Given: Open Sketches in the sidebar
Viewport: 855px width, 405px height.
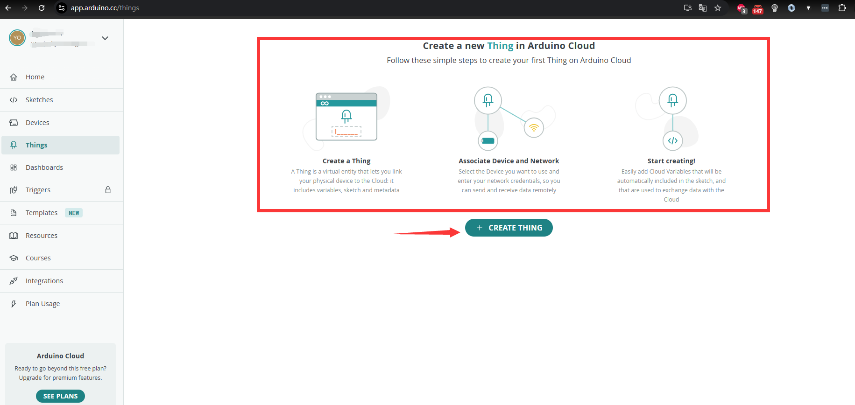Looking at the screenshot, I should [61, 100].
